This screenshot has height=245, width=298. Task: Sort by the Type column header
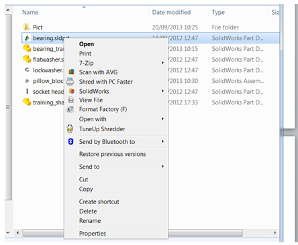(x=218, y=13)
